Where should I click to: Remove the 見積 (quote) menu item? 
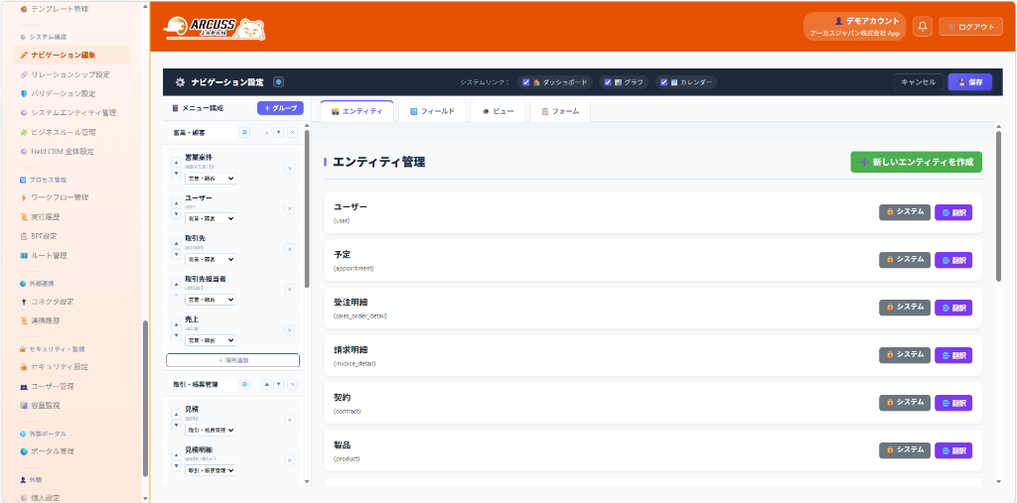click(289, 420)
